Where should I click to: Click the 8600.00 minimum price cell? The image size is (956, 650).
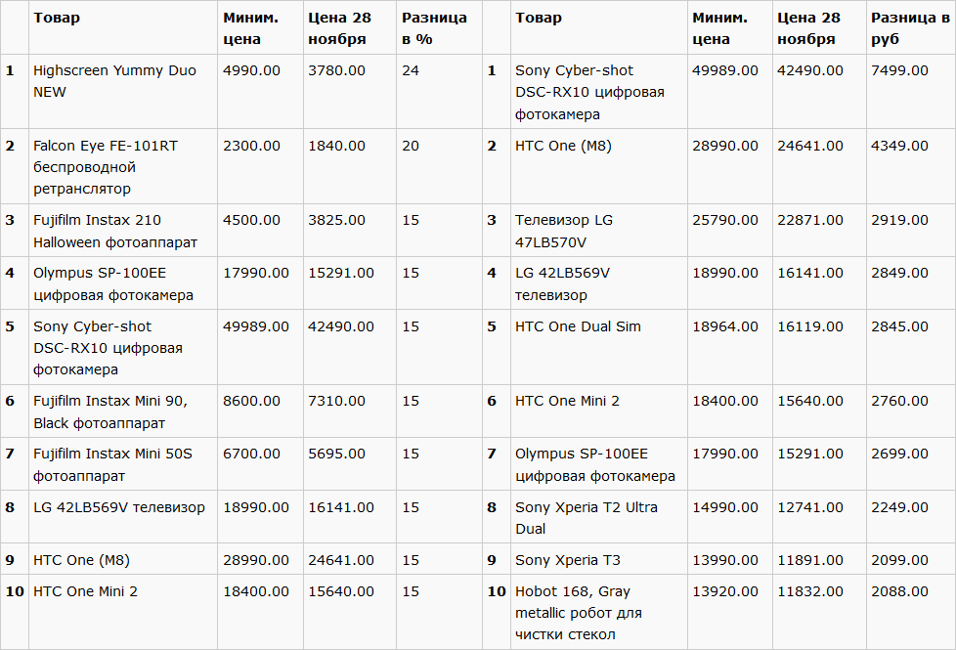[x=251, y=401]
